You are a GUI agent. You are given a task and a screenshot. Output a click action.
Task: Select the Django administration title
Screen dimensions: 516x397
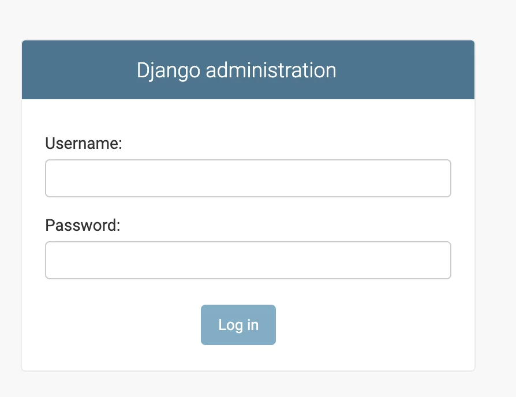[236, 70]
